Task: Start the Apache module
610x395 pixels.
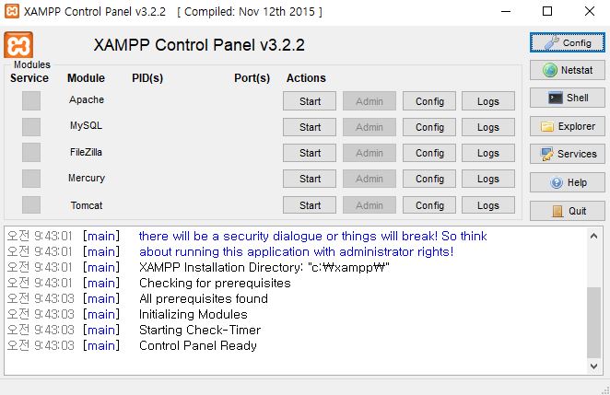Action: [310, 101]
